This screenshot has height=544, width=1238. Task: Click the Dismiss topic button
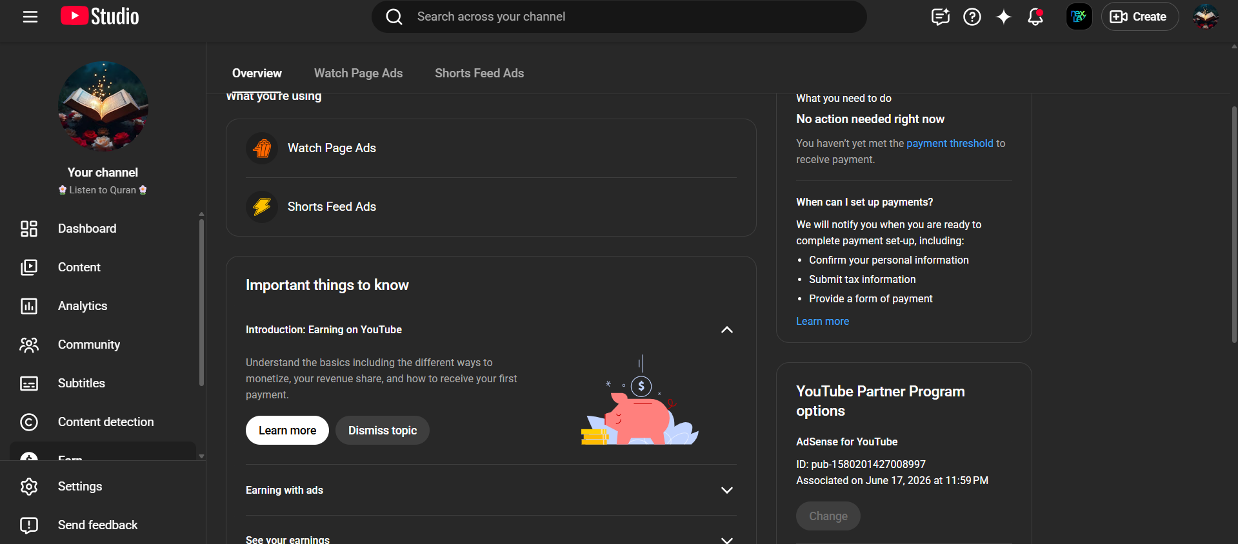[383, 431]
